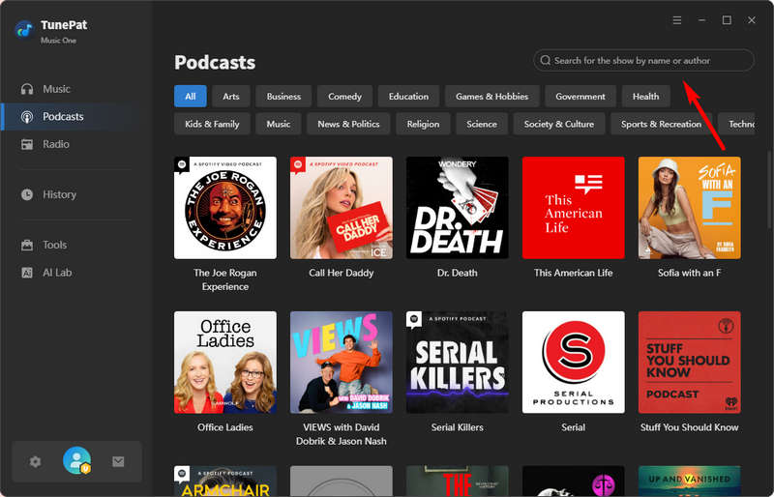This screenshot has width=774, height=497.
Task: Click the podcast search input field
Action: click(643, 60)
